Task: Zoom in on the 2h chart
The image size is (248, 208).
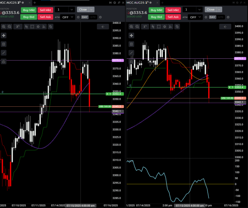Action: tap(4, 27)
